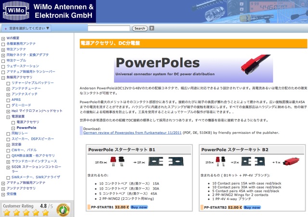
Task: Click the 52.00 € price label
Action: click(235, 207)
